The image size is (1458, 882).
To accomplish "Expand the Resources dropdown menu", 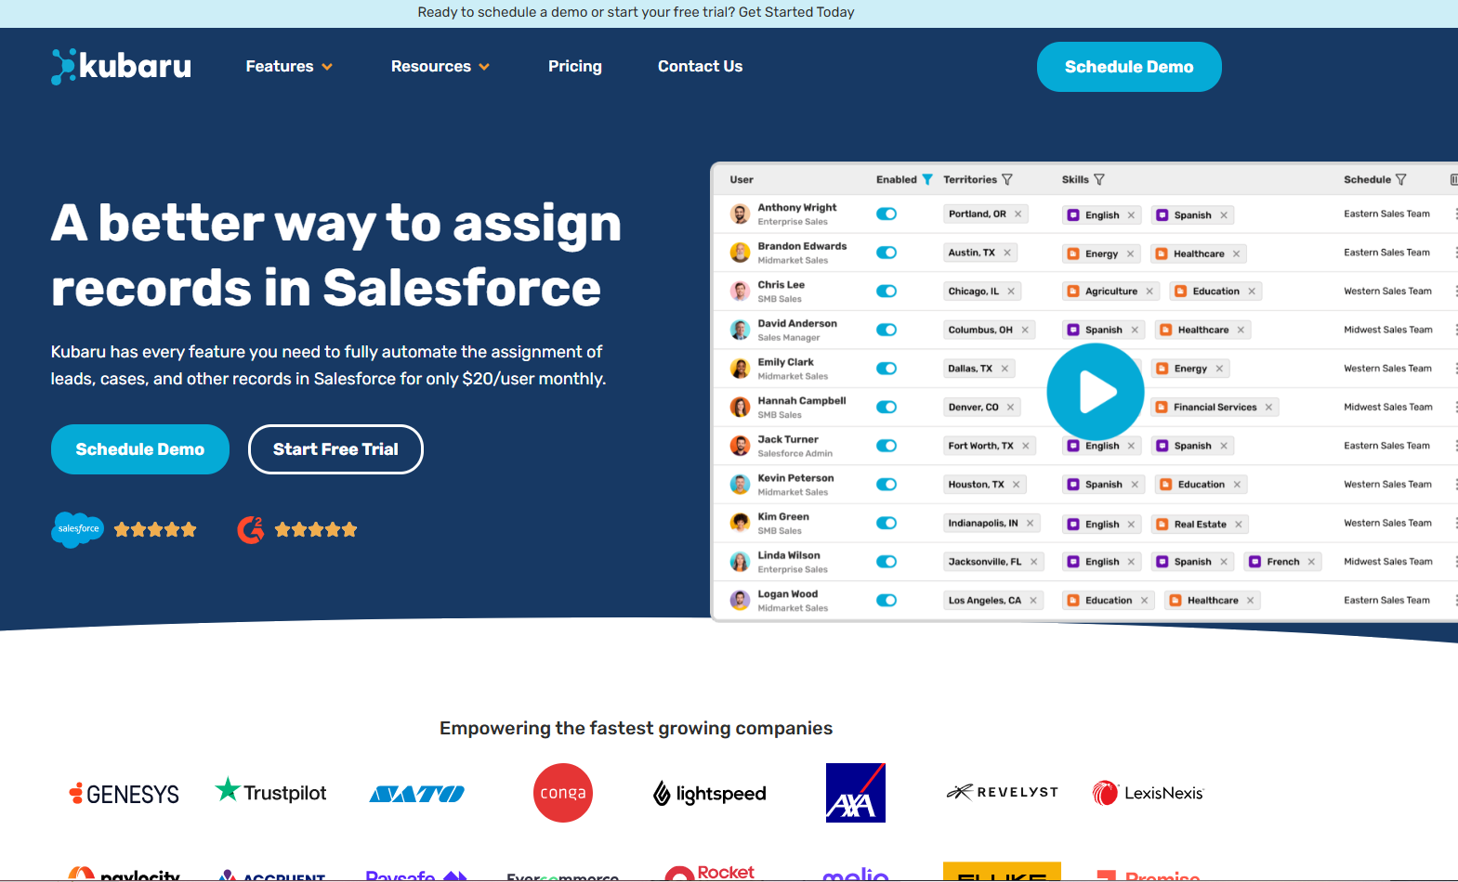I will click(440, 66).
